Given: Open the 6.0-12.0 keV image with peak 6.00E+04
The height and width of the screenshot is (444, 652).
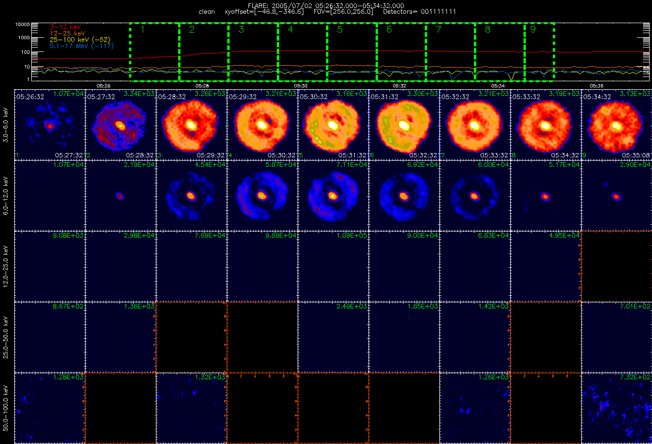Looking at the screenshot, I should coord(475,195).
